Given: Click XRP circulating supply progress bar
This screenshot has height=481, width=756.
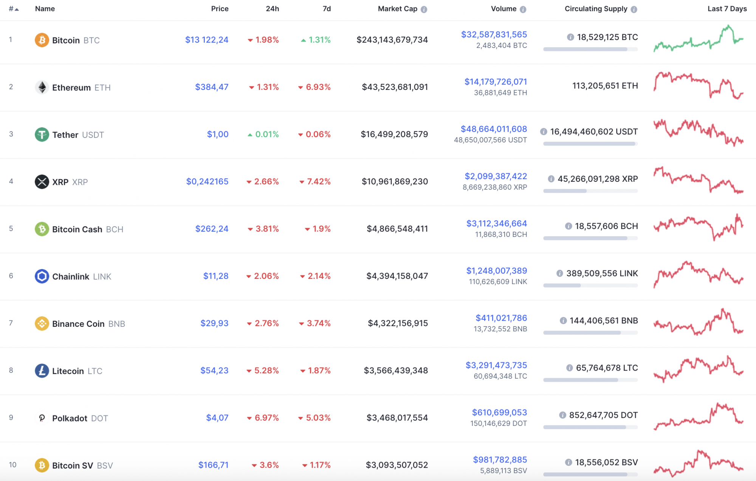Looking at the screenshot, I should tap(590, 191).
